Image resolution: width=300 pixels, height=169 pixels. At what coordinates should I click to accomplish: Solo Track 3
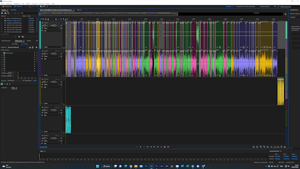point(59,79)
